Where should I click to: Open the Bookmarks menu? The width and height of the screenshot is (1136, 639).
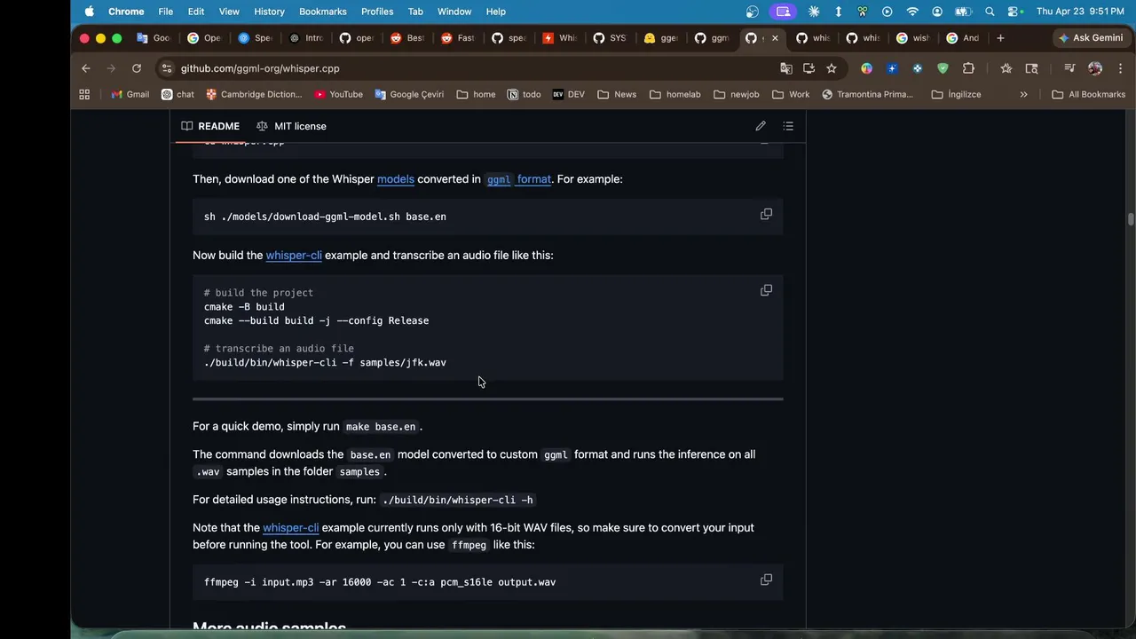click(323, 12)
